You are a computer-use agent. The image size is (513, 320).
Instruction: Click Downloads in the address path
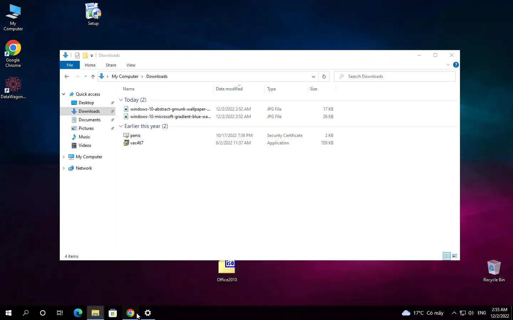[157, 76]
